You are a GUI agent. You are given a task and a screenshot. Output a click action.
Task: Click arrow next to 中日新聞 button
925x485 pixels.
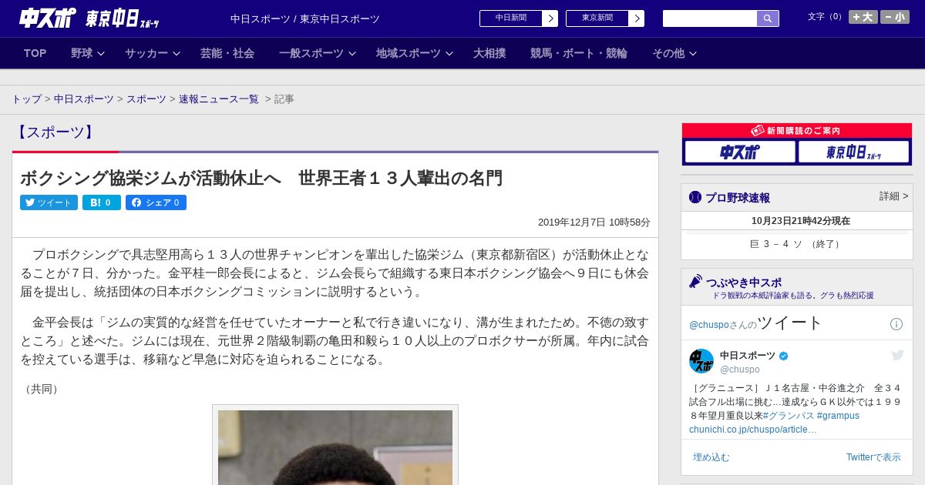550,18
